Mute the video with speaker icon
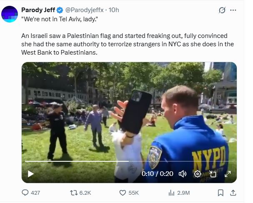Screen dimensions: 253x203 point(183,174)
